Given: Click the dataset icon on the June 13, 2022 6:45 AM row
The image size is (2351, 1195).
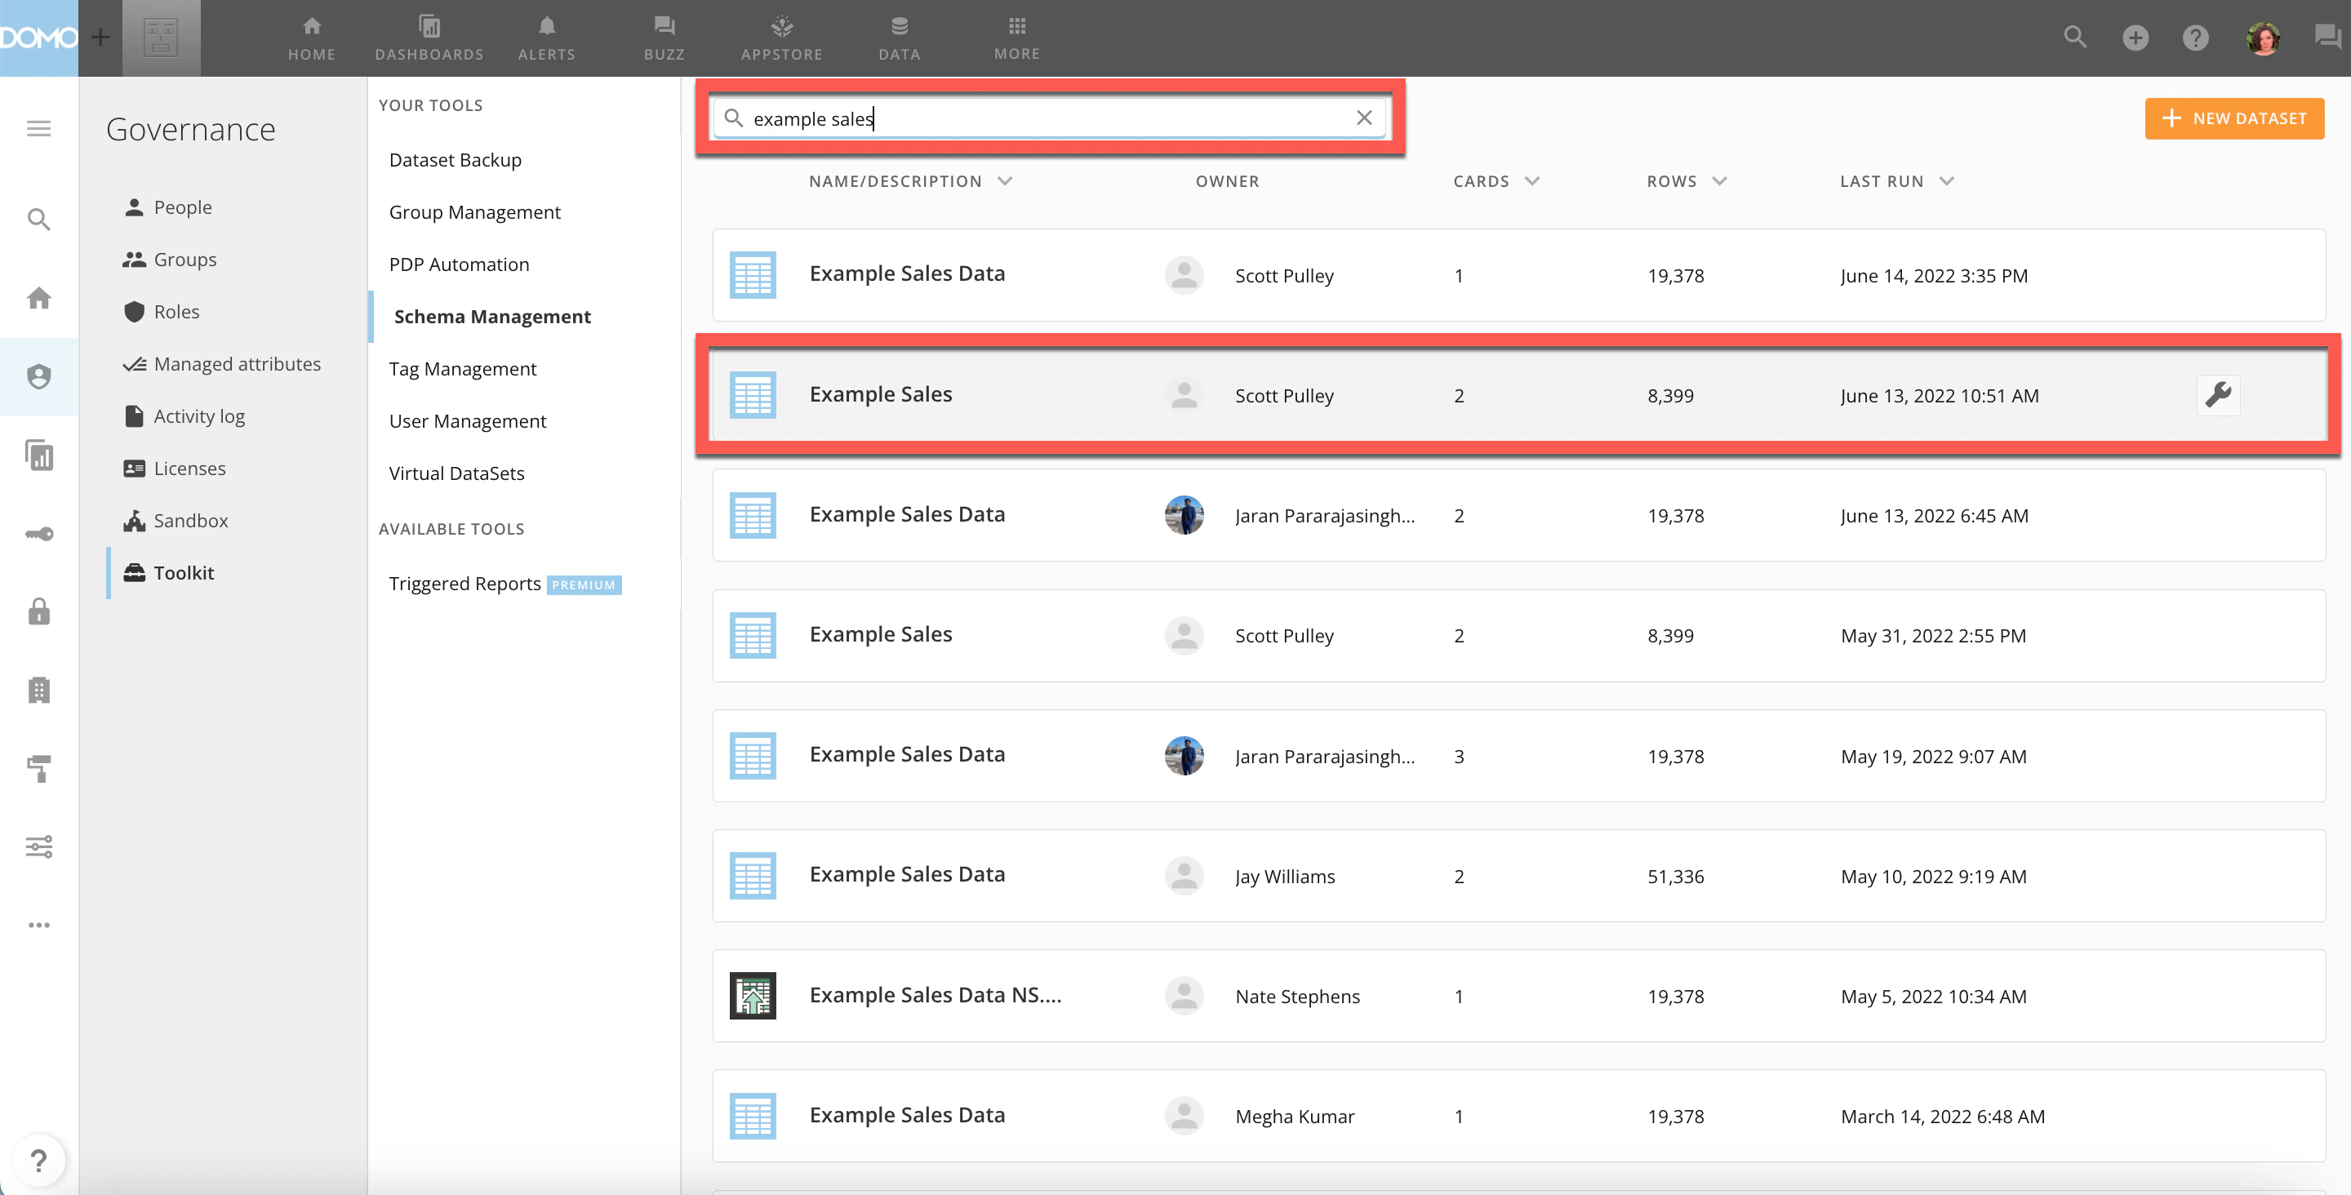Looking at the screenshot, I should [753, 515].
